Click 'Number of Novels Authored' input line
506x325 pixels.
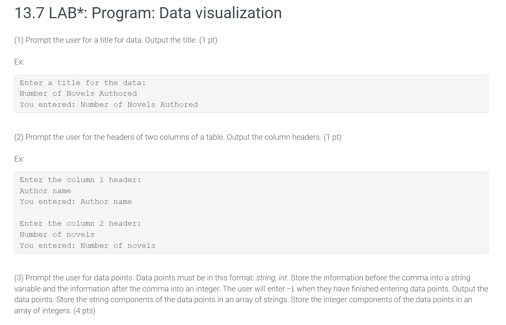pyautogui.click(x=78, y=93)
